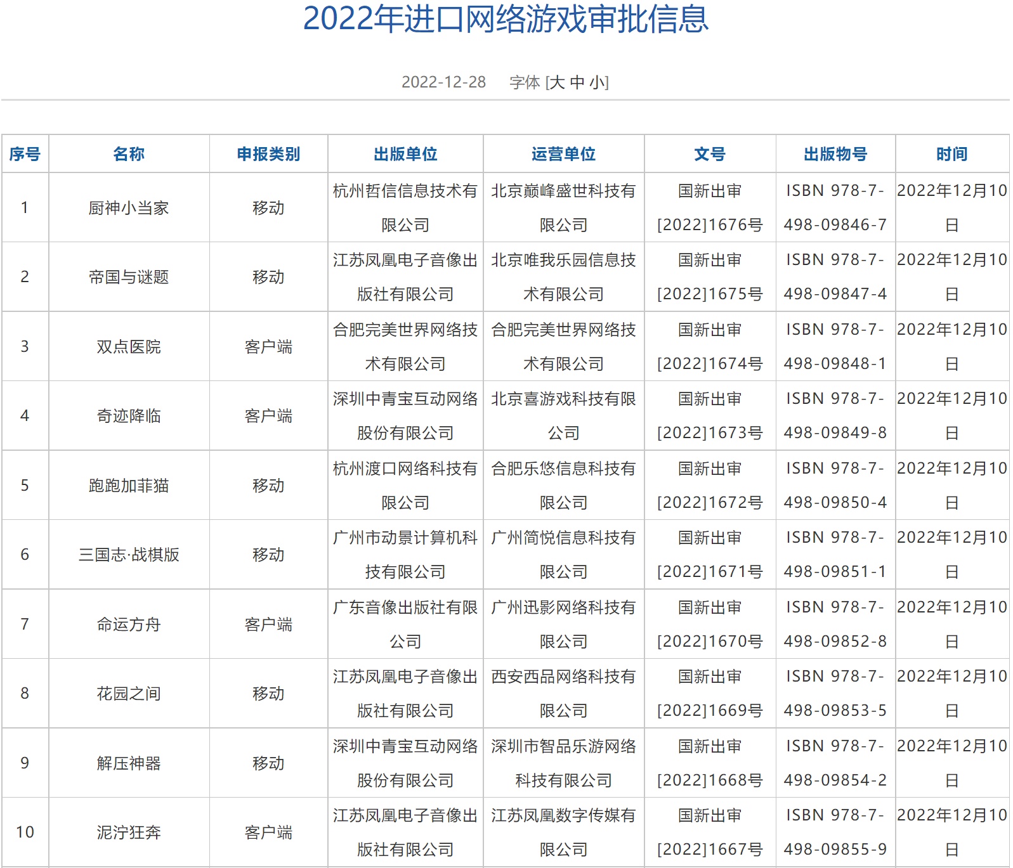Click approval number 国新出审[2022]1670号
The height and width of the screenshot is (868, 1013).
click(710, 625)
